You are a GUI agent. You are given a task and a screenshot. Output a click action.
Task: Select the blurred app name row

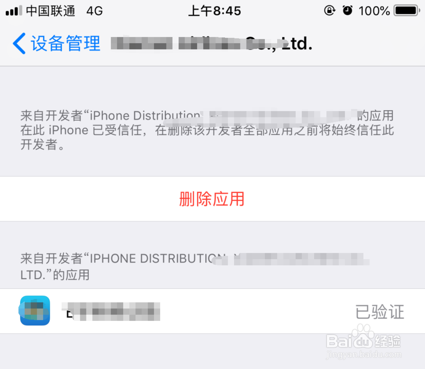coord(212,311)
